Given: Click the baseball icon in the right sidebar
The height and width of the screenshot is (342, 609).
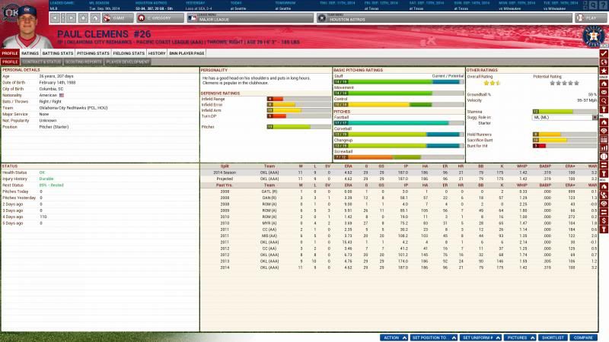Looking at the screenshot, I should 604,157.
